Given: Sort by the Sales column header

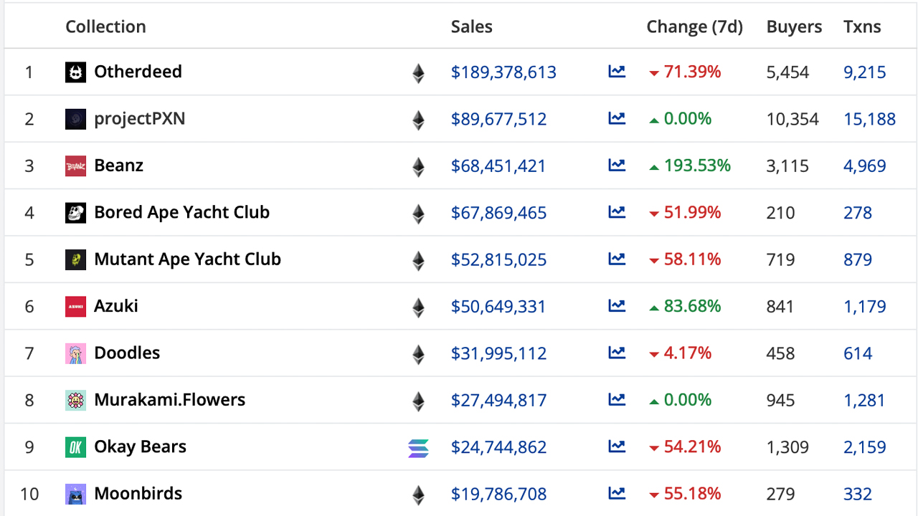Looking at the screenshot, I should [x=472, y=27].
